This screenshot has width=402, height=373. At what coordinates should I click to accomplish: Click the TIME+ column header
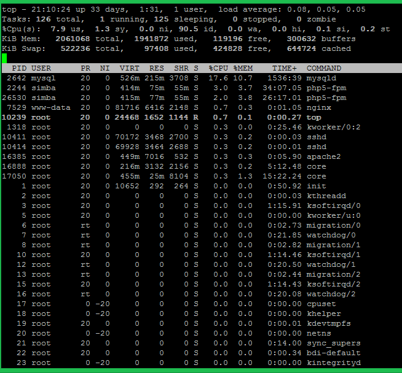click(284, 68)
